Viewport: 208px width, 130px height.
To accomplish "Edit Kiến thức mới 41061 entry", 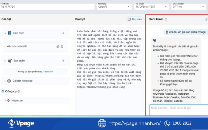I will [58, 47].
